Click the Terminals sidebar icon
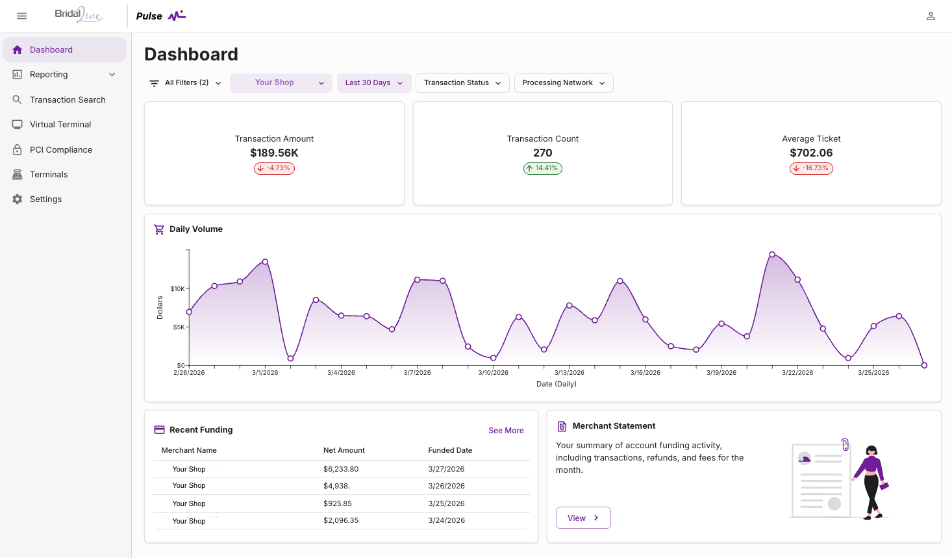952x558 pixels. 18,174
